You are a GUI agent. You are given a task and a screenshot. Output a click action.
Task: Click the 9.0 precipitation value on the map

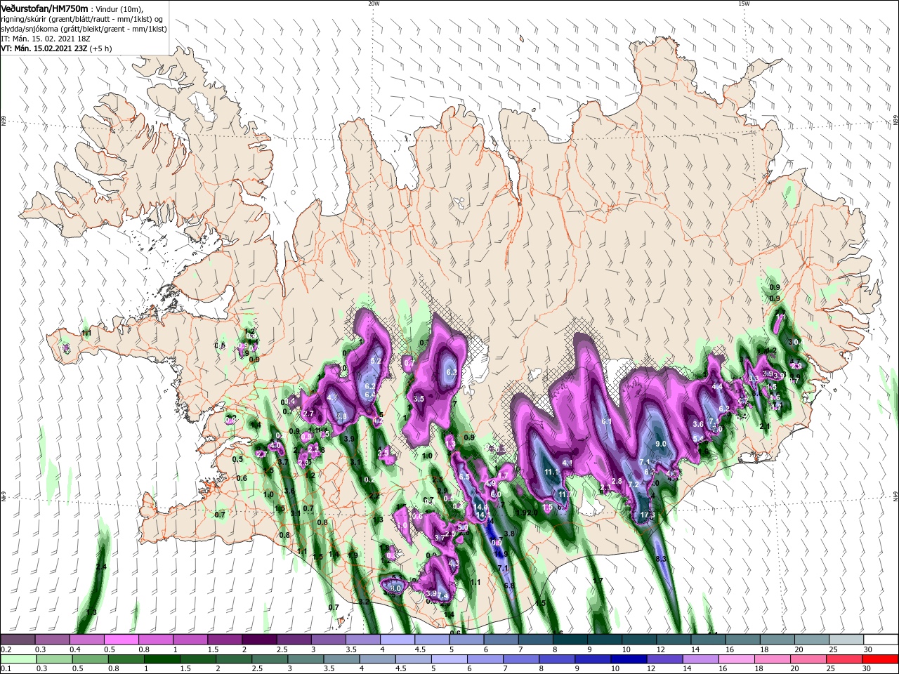(x=661, y=444)
